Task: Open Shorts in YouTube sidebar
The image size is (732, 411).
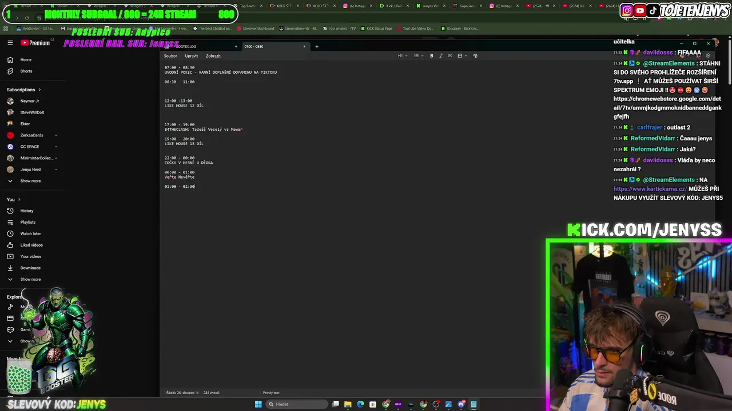Action: point(26,71)
